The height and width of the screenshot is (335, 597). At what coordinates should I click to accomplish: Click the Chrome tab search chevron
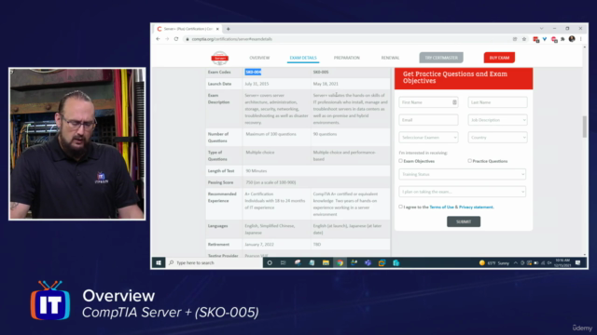point(541,29)
